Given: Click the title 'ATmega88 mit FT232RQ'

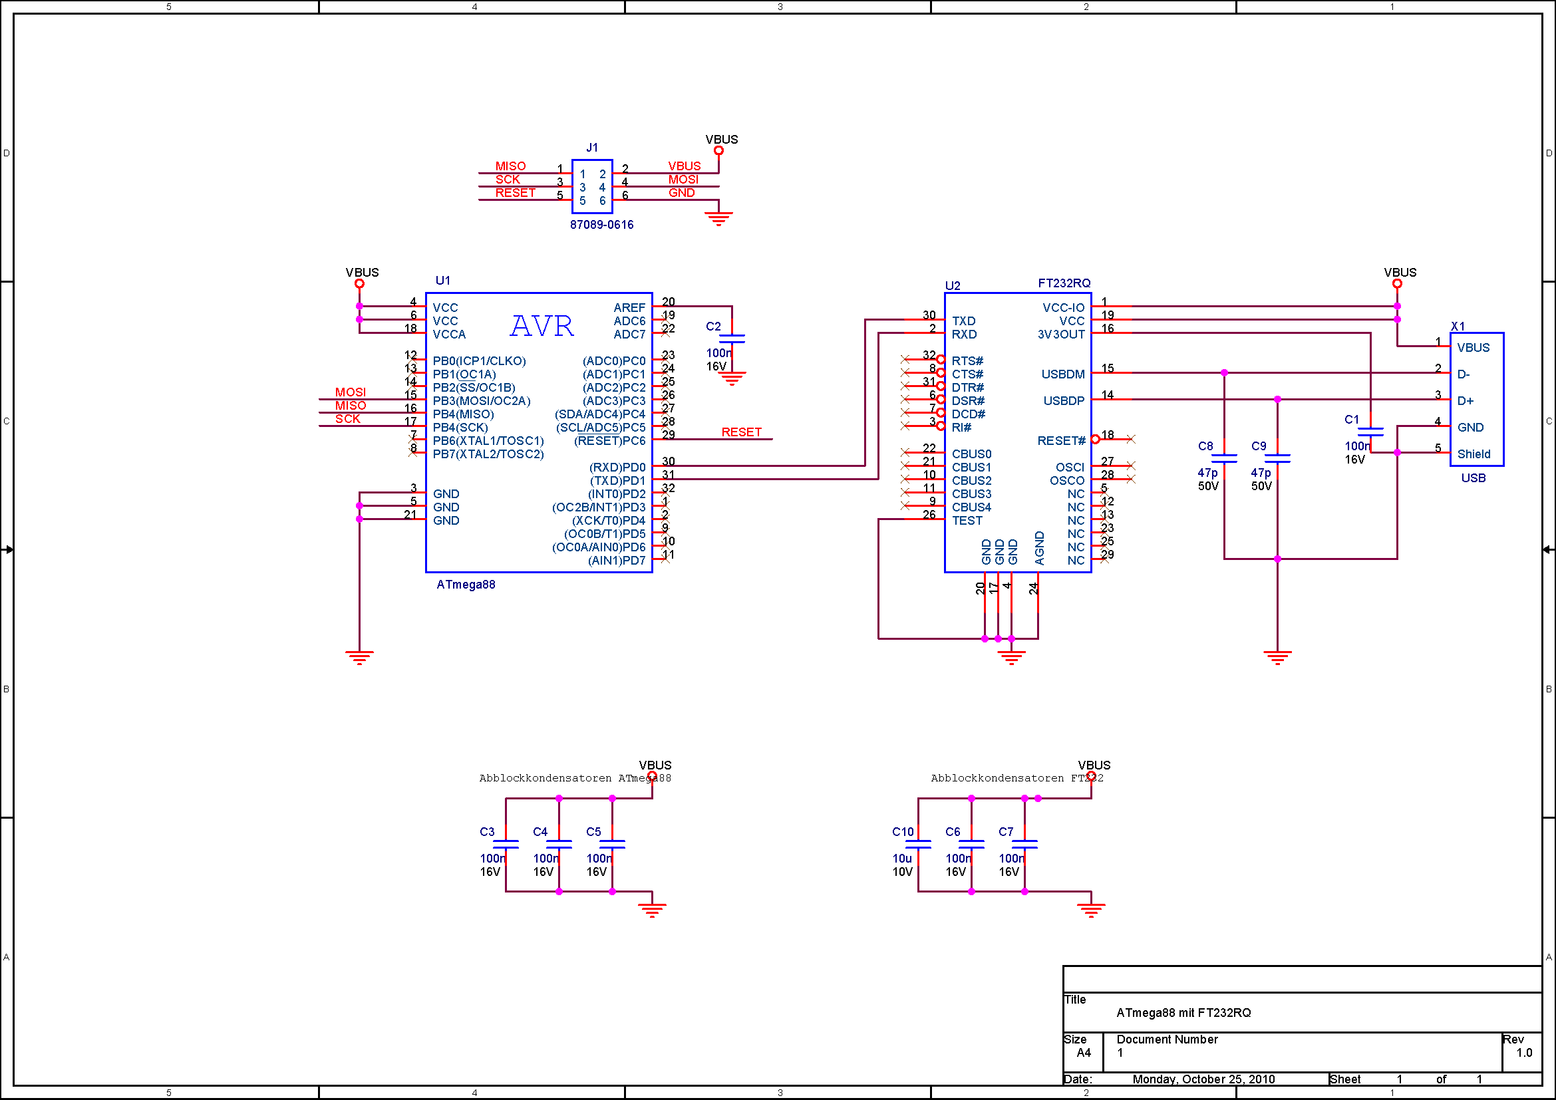Looking at the screenshot, I should pyautogui.click(x=1184, y=1013).
